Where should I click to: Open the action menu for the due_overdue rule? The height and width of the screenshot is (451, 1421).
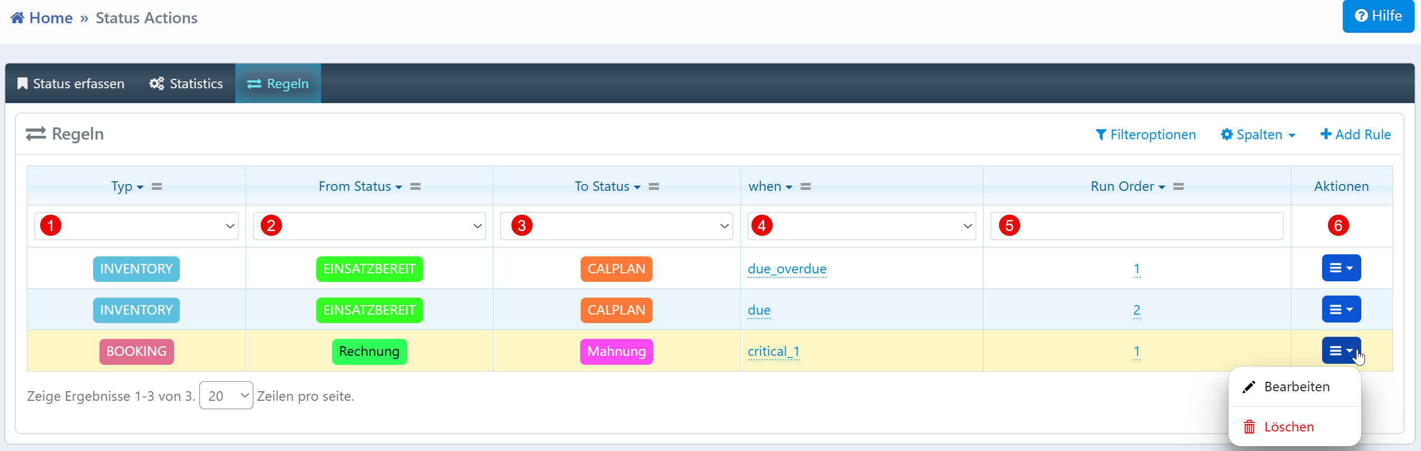[x=1341, y=268]
